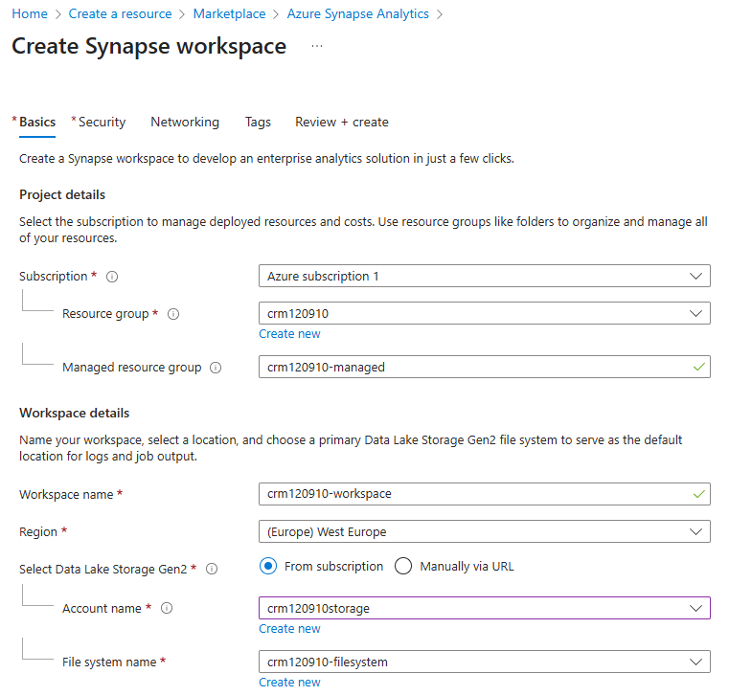Image resolution: width=752 pixels, height=696 pixels.
Task: Switch to the Security tab
Action: pos(102,123)
